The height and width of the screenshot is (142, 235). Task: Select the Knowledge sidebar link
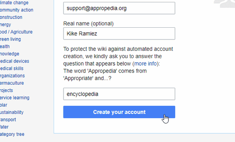9,54
